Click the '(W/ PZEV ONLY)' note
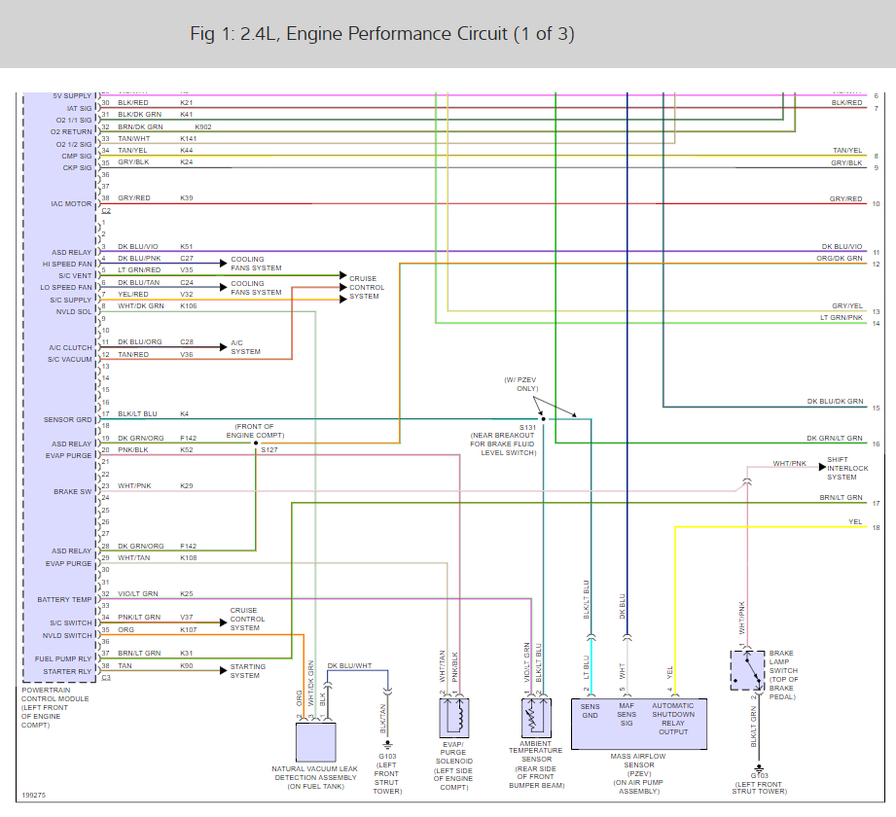This screenshot has width=896, height=817. [x=521, y=384]
